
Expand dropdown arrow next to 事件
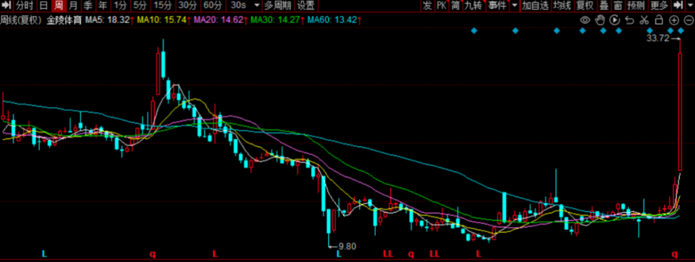click(x=513, y=6)
